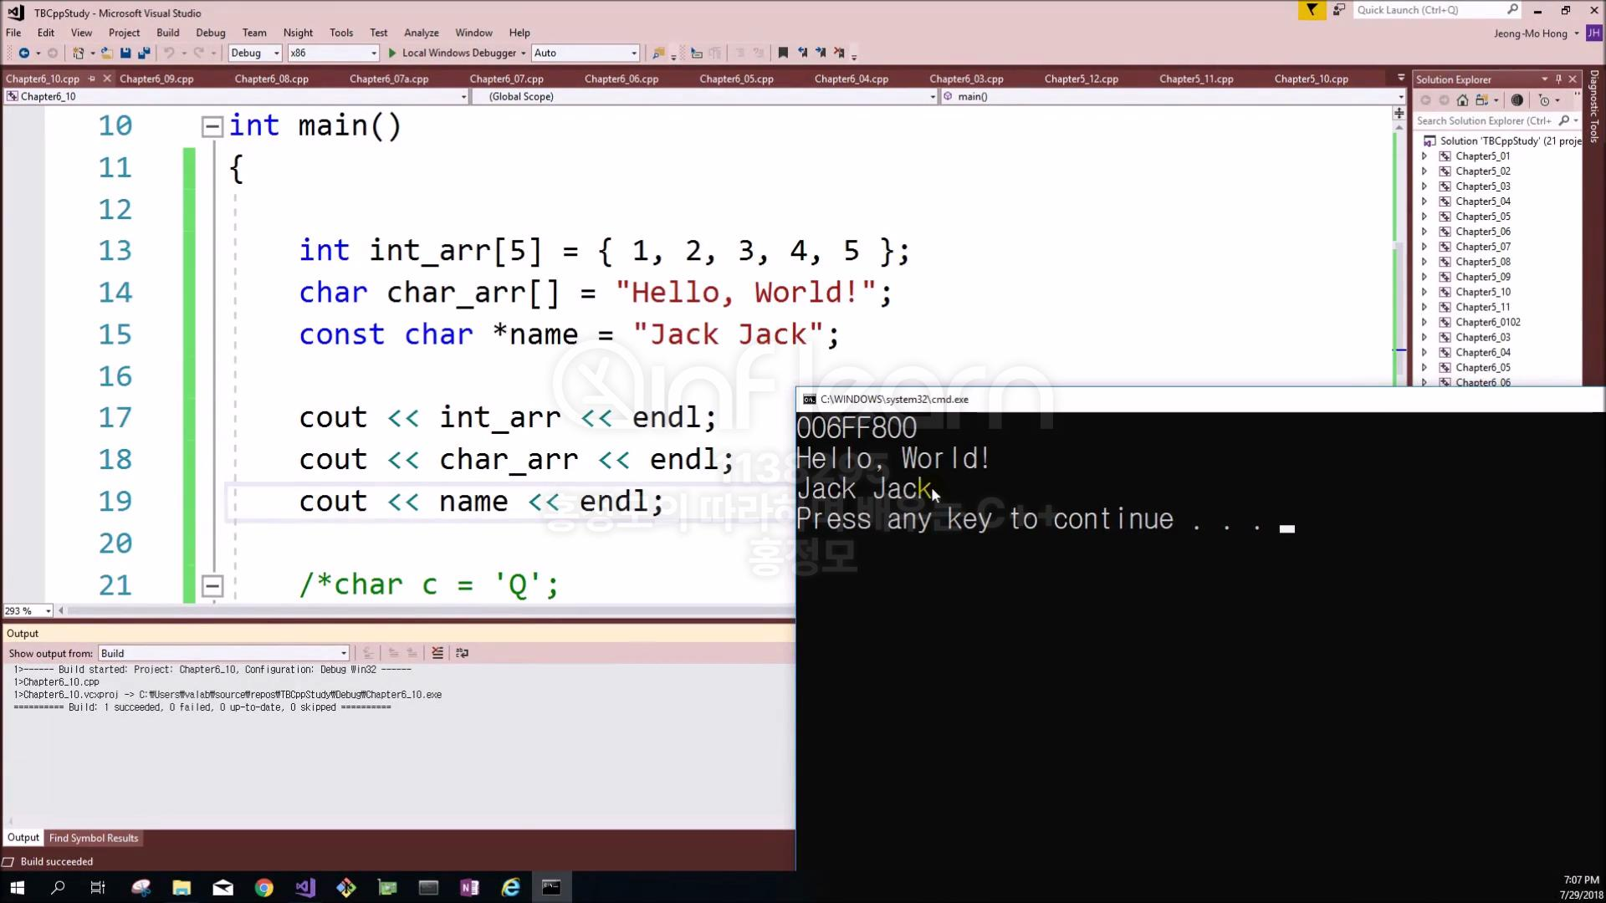
Task: Open the Analyze menu
Action: coord(421,33)
